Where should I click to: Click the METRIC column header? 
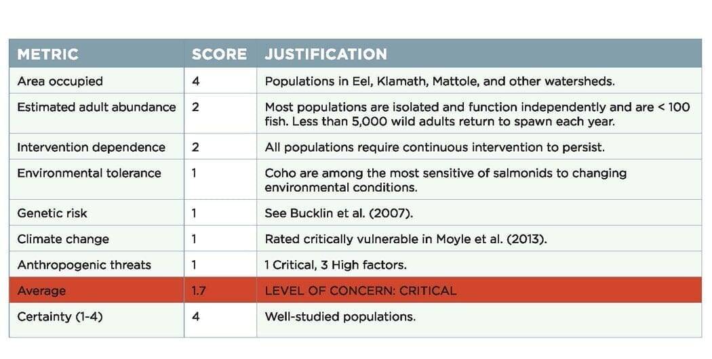pos(47,54)
